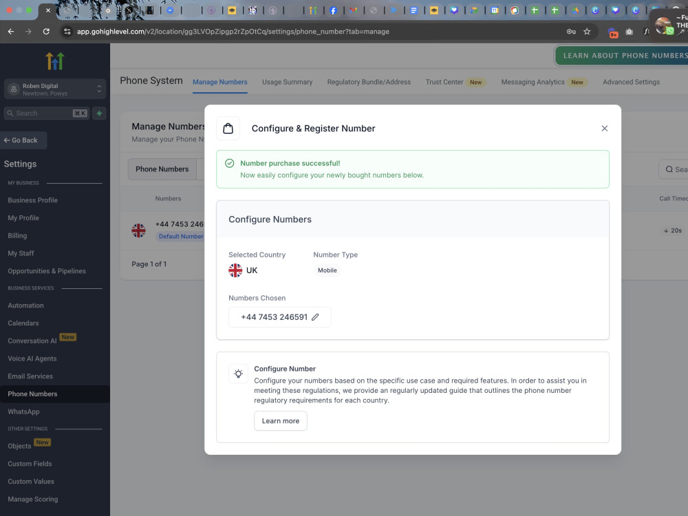
Task: Open Manage Scoring settings
Action: pos(33,499)
